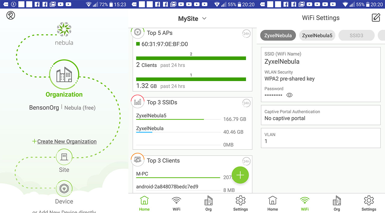The image size is (385, 213).
Task: Select the Site icon on the path
Action: click(x=64, y=157)
